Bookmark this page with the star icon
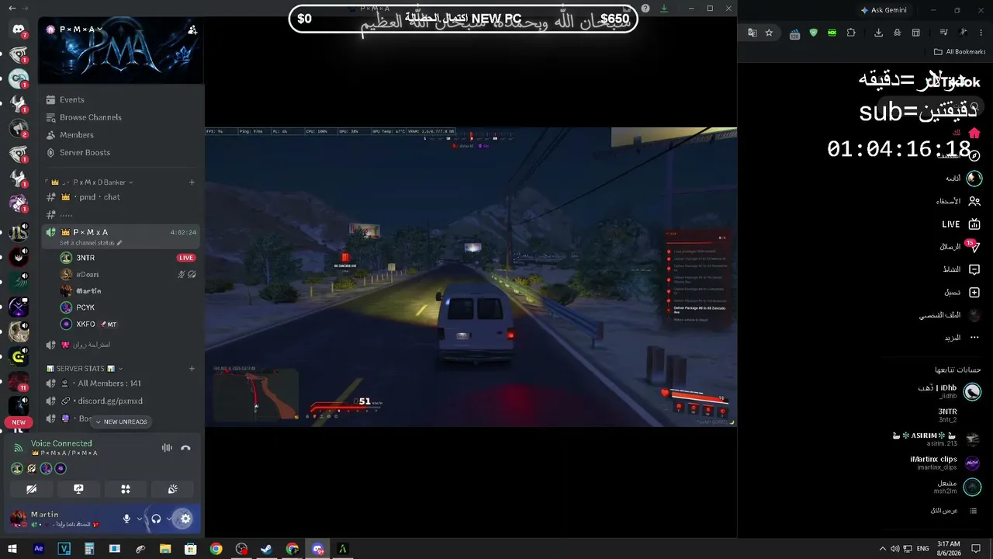This screenshot has width=993, height=559. pos(769,33)
